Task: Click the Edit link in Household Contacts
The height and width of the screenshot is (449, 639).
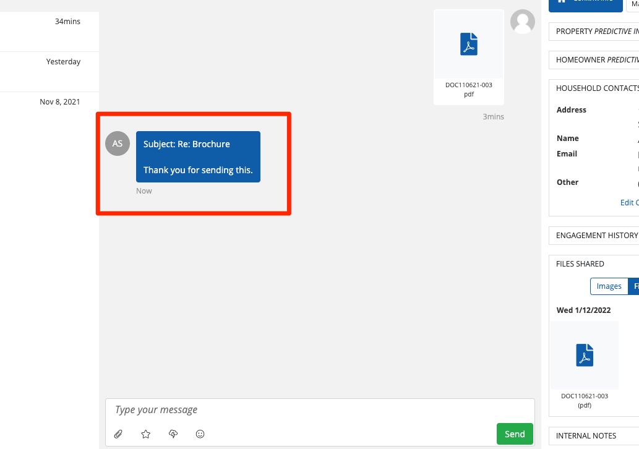Action: (629, 202)
